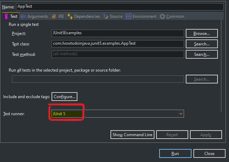Click the Show Command Line button

tap(132, 135)
